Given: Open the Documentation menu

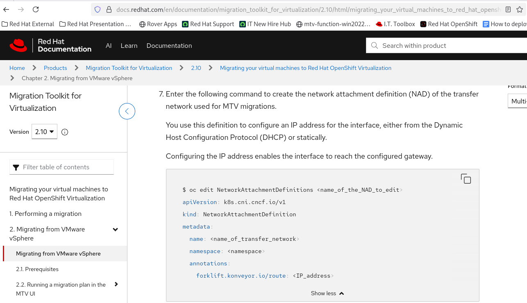Looking at the screenshot, I should 169,46.
